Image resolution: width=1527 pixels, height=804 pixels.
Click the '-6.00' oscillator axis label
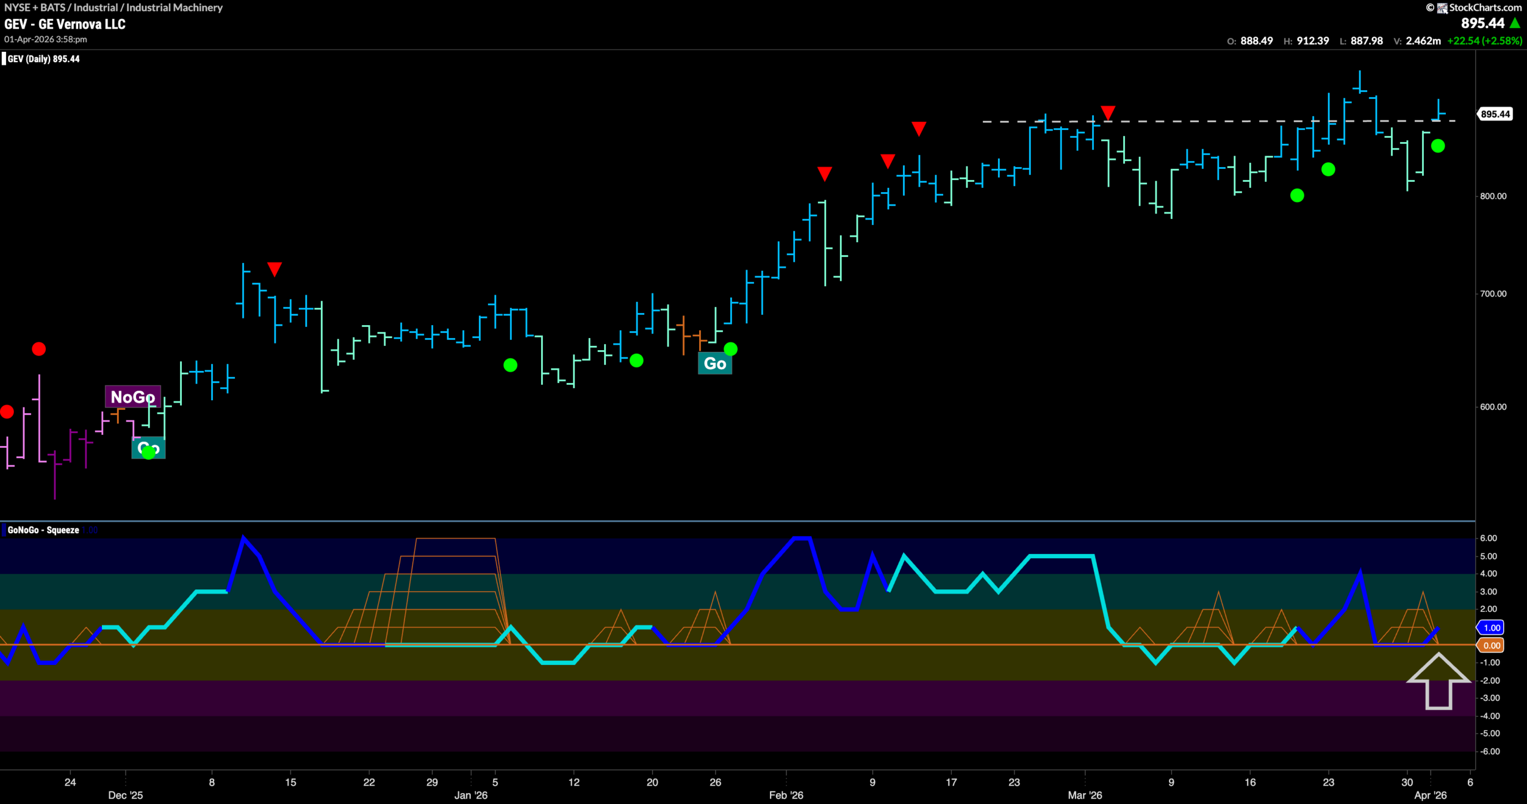(x=1489, y=752)
